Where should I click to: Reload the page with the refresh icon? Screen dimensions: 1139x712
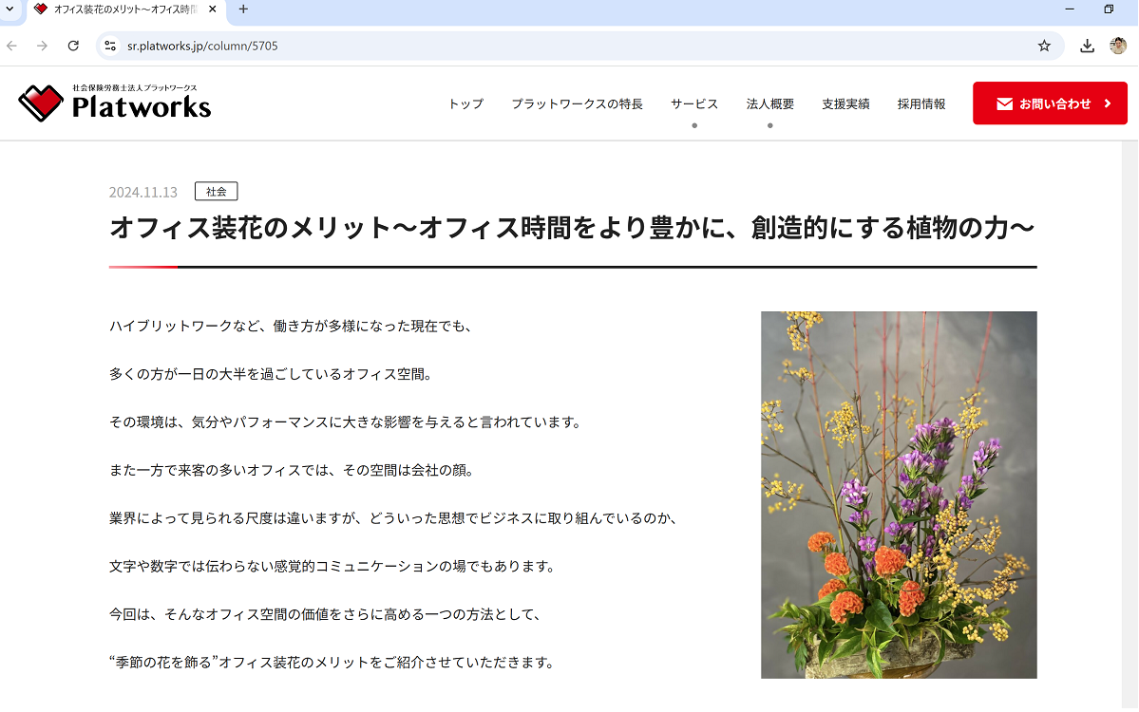(x=73, y=46)
